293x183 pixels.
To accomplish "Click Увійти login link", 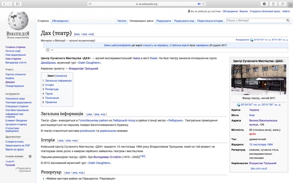I will tap(286, 11).
